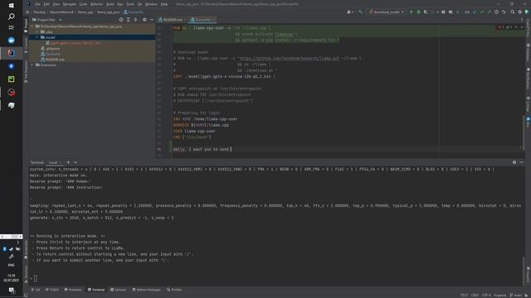Select the Local terminal session tab
The image size is (531, 298).
click(54, 162)
